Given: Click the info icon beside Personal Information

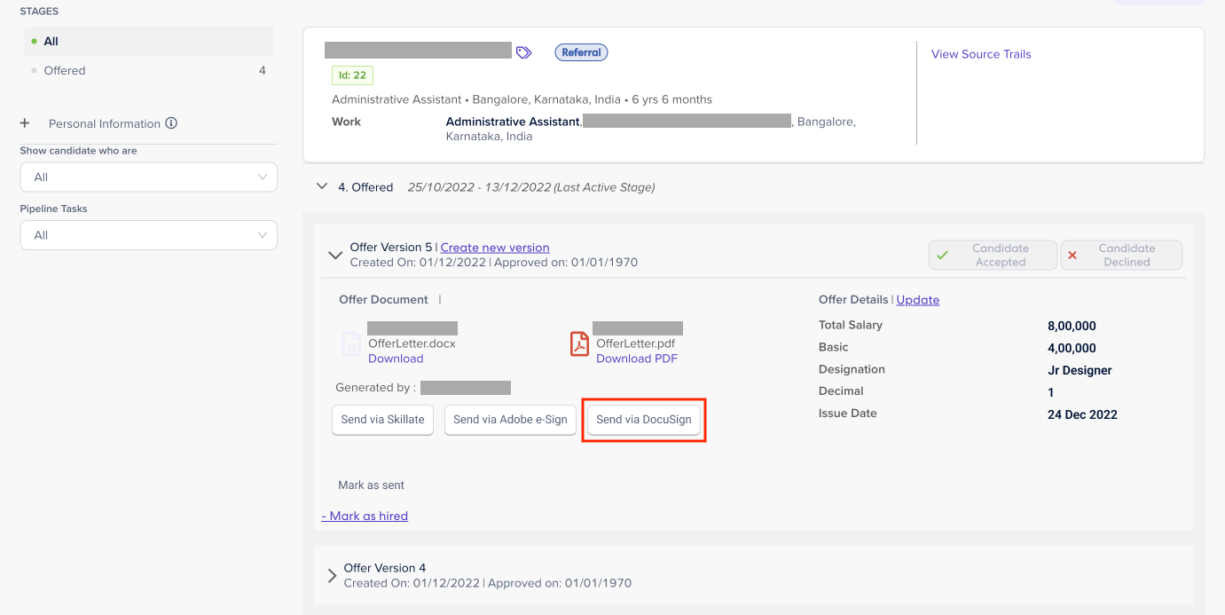Looking at the screenshot, I should pyautogui.click(x=172, y=123).
